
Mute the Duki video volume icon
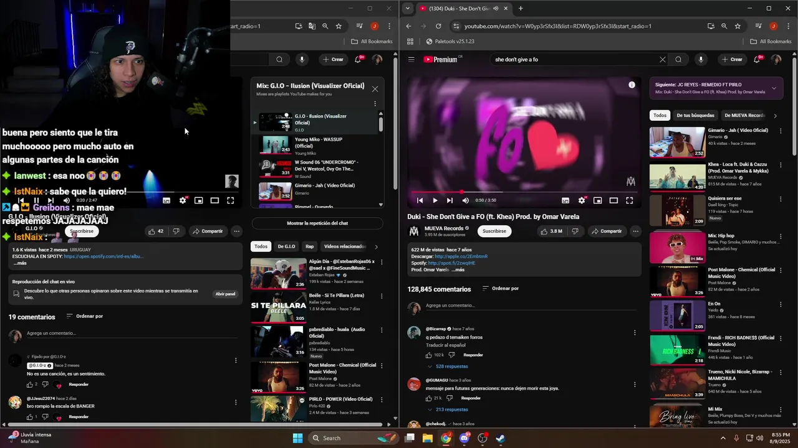465,200
